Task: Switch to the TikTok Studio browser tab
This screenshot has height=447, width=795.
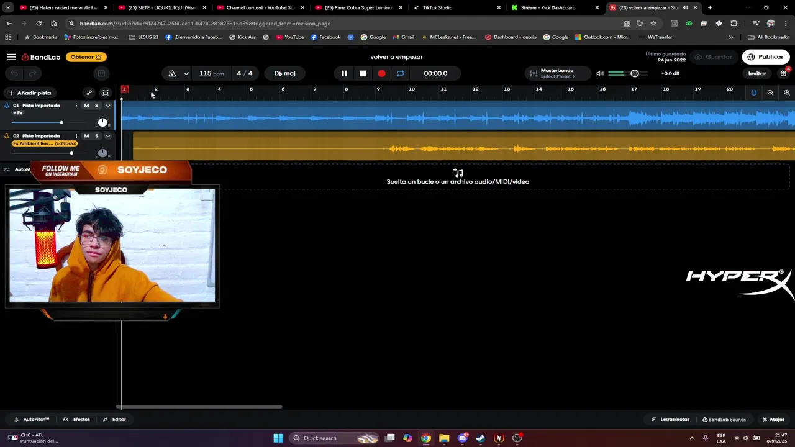Action: pos(457,7)
